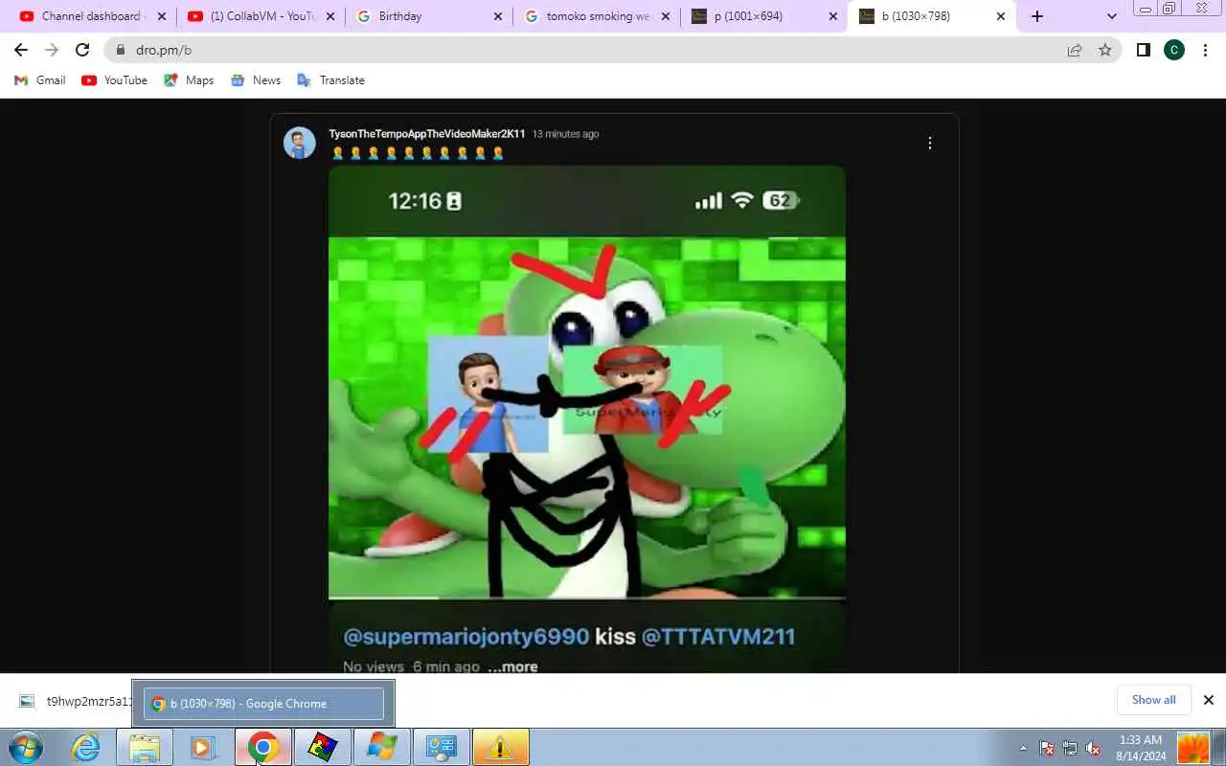Open the Gmail bookmark
The width and height of the screenshot is (1226, 766).
coord(40,80)
